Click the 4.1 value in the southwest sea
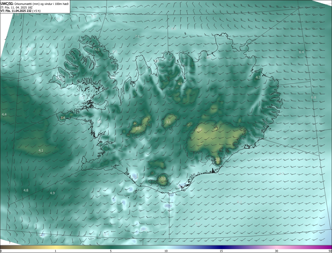This screenshot has width=332, height=253. pyautogui.click(x=41, y=150)
